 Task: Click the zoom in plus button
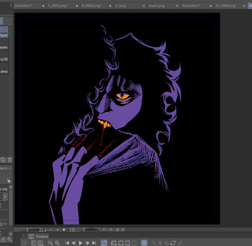click(57, 230)
